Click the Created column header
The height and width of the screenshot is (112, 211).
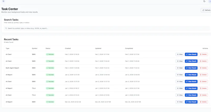coord(68,49)
